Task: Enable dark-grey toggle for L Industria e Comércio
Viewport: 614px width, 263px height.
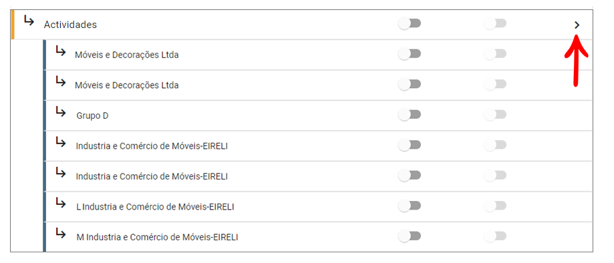Action: (x=409, y=206)
